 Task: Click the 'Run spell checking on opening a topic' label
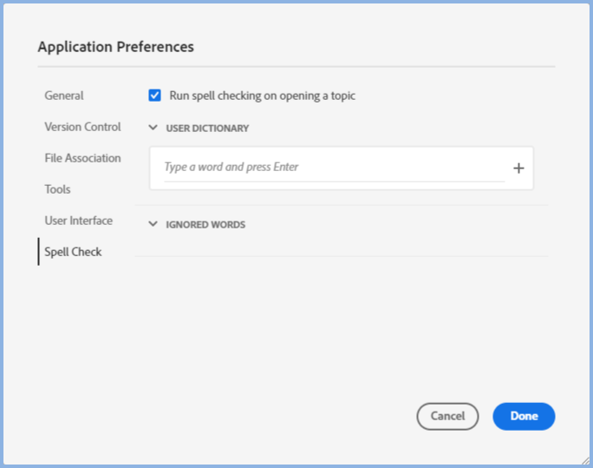tap(262, 96)
